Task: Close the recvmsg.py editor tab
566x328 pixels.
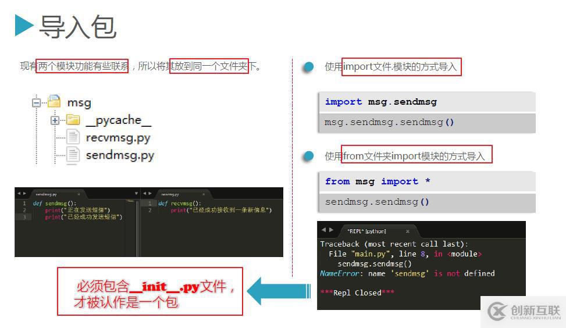Action: pyautogui.click(x=204, y=194)
